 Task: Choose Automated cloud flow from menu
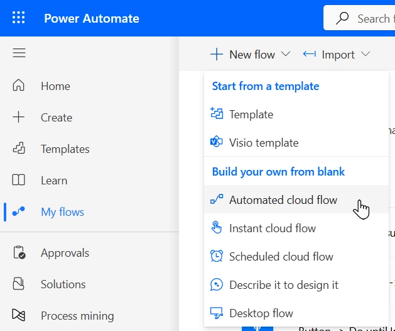pos(283,200)
